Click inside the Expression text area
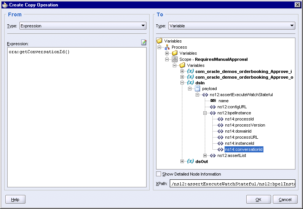 (x=77, y=117)
